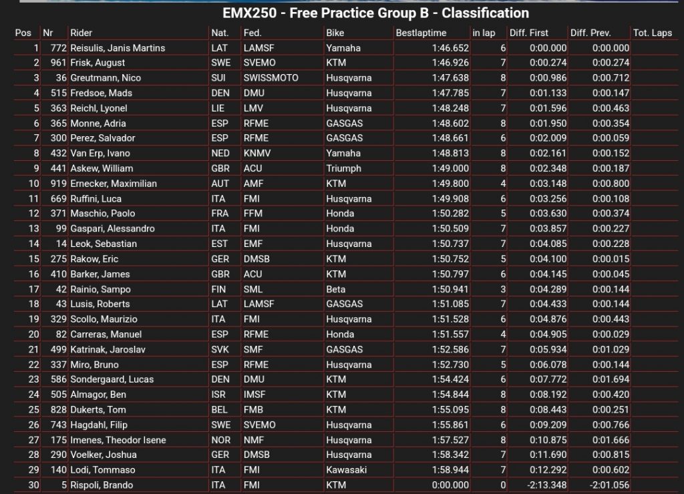
Task: Select rider Rispoli, Brando
Action: pos(102,485)
